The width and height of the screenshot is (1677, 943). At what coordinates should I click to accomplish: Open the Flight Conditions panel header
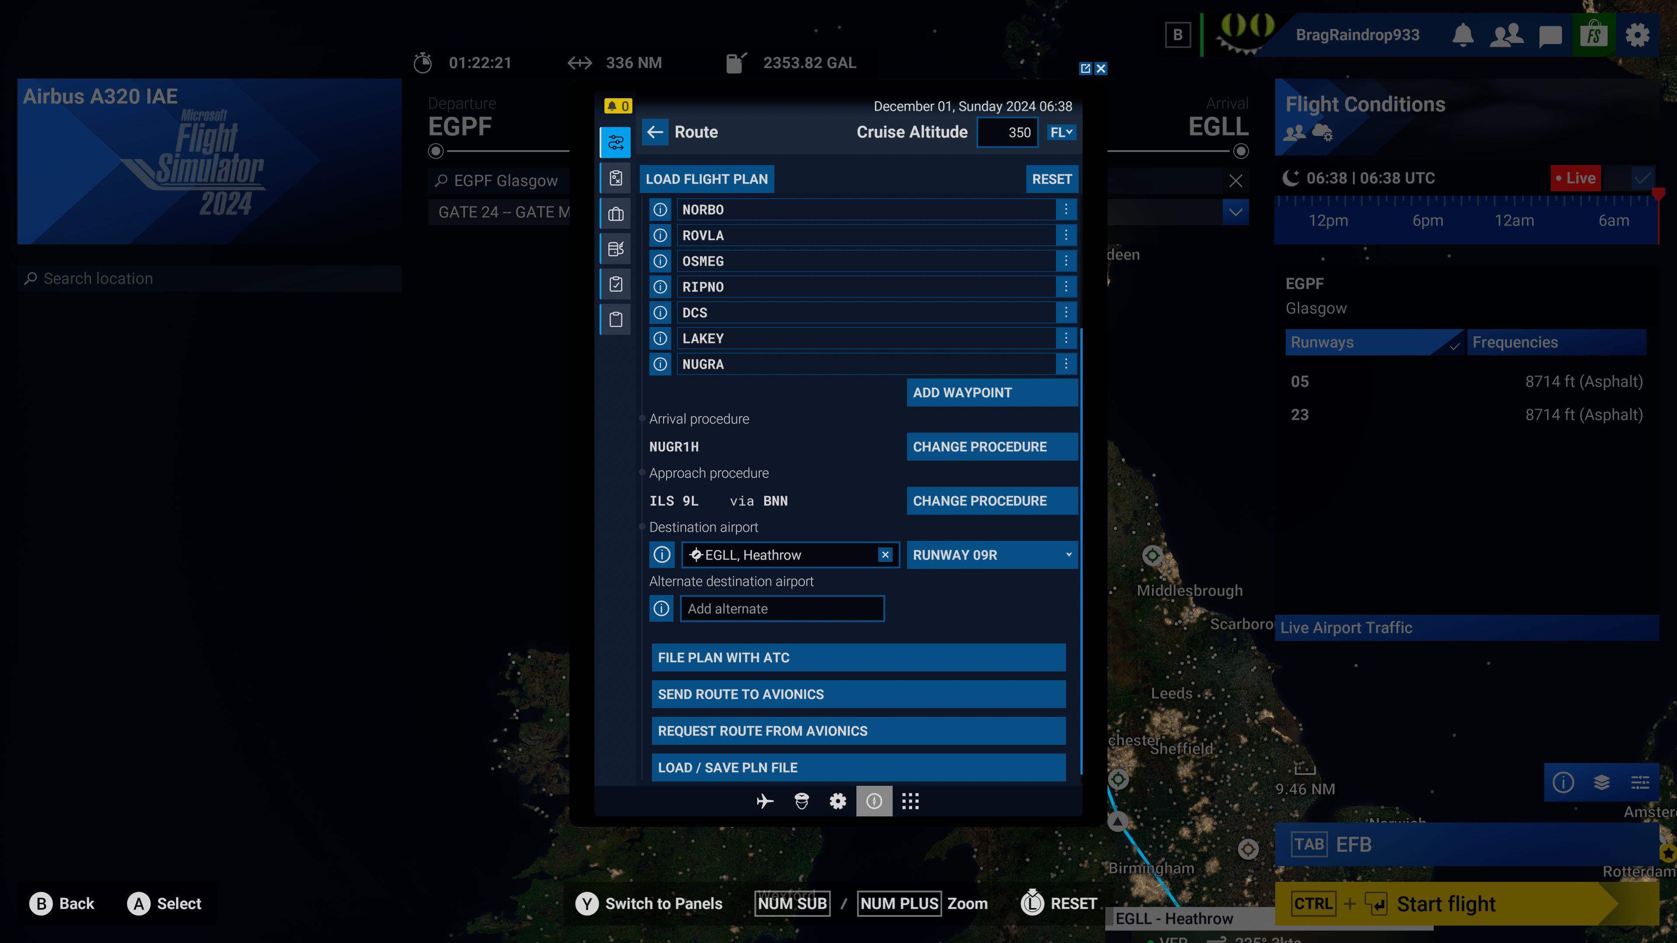click(1467, 117)
